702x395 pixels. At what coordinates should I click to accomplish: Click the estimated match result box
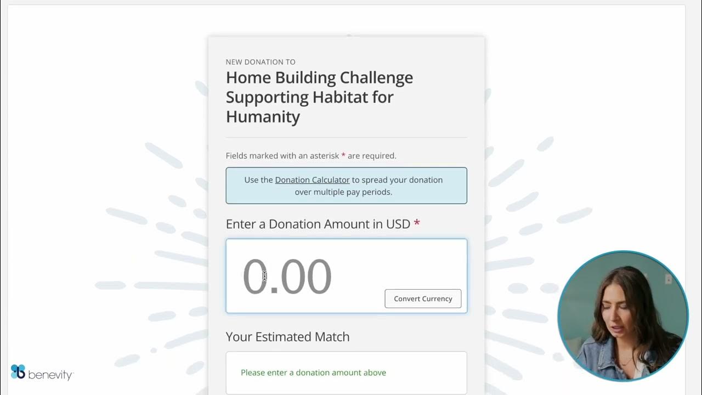click(x=346, y=373)
